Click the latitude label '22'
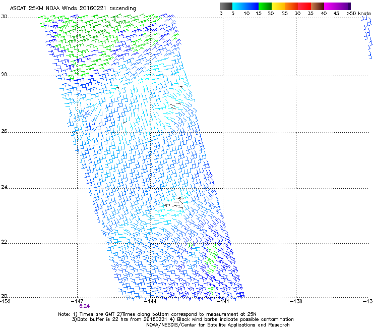This screenshot has height=328, width=373. (4, 242)
